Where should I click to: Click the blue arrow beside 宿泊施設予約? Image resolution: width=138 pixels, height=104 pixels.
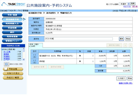pyautogui.click(x=24, y=19)
